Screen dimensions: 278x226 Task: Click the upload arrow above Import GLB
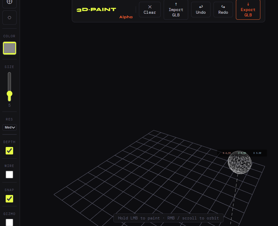coord(176,4)
